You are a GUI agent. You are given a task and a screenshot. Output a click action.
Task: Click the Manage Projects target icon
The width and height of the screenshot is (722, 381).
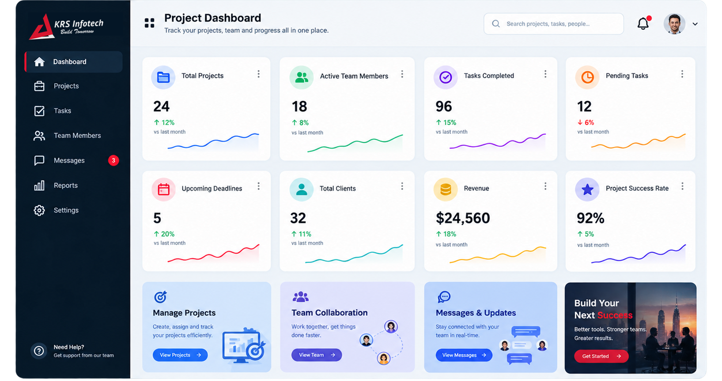160,297
